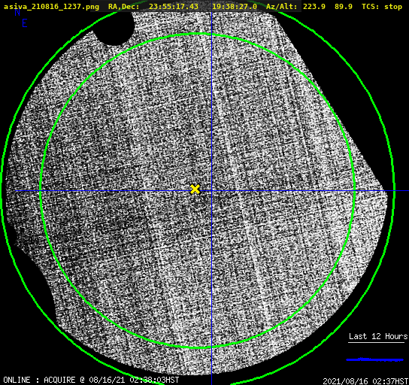Image resolution: width=409 pixels, height=385 pixels.
Task: Click the right ascension value 23:55:17.43
Action: pos(174,6)
